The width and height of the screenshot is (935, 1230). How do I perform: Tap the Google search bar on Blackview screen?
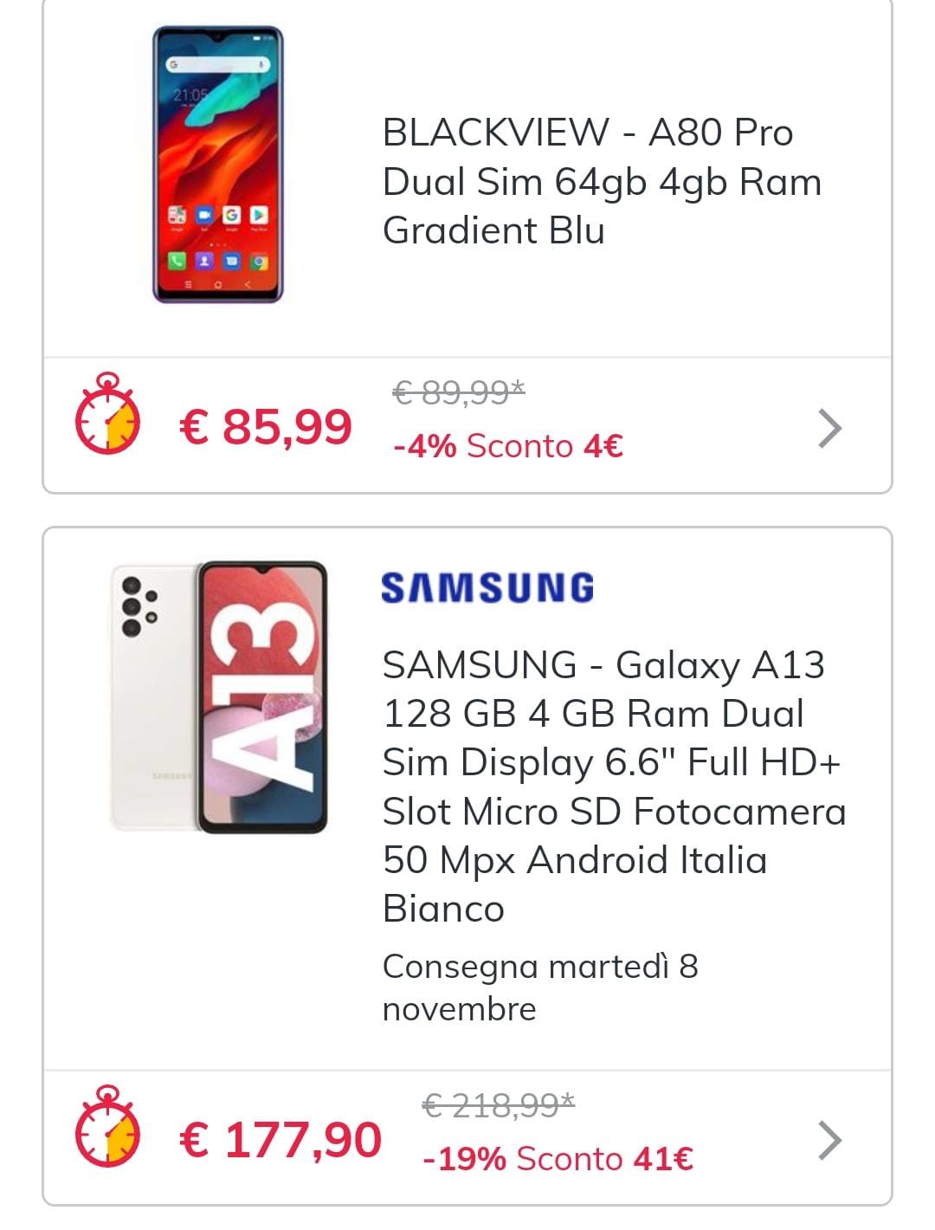coord(217,65)
